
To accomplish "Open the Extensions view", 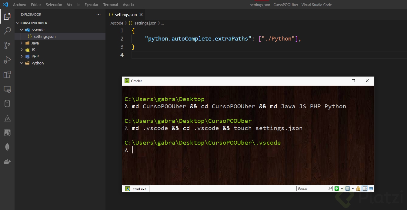I will 7,74.
